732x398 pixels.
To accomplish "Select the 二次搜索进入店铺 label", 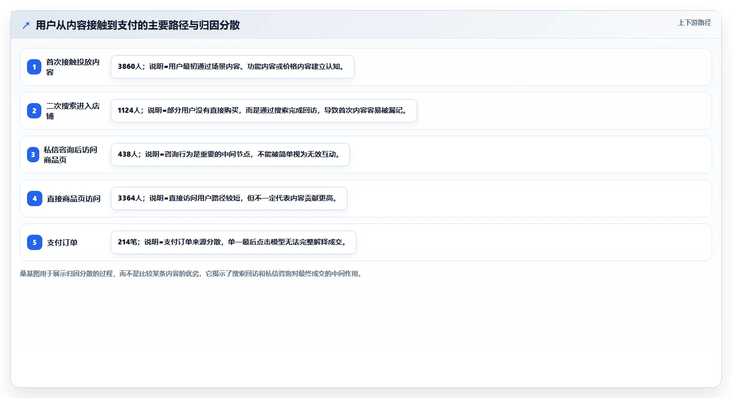I will point(73,111).
